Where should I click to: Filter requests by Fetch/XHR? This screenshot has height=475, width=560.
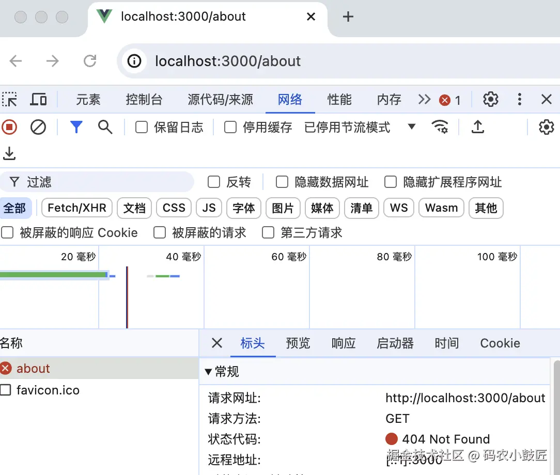(x=77, y=208)
